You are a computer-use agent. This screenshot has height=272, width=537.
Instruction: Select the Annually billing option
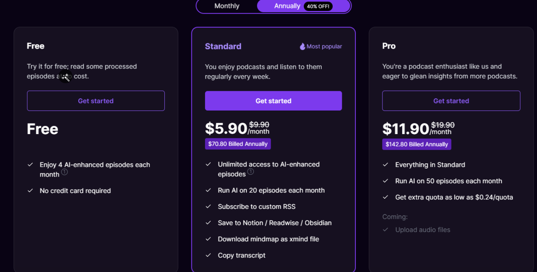(287, 6)
